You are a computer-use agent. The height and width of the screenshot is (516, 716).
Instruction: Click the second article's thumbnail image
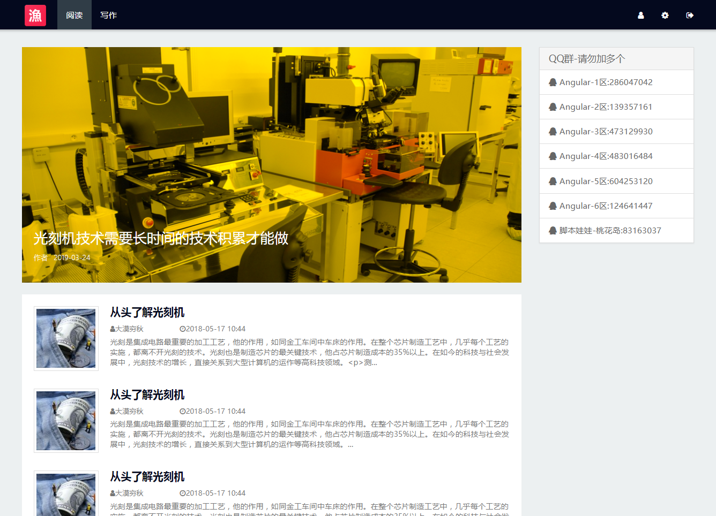66,420
